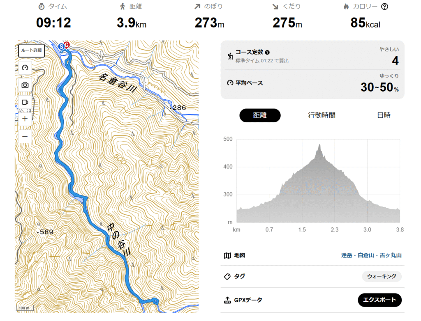This screenshot has height=321, width=421.
Task: Open the camera photo icon on map
Action: pos(25,85)
